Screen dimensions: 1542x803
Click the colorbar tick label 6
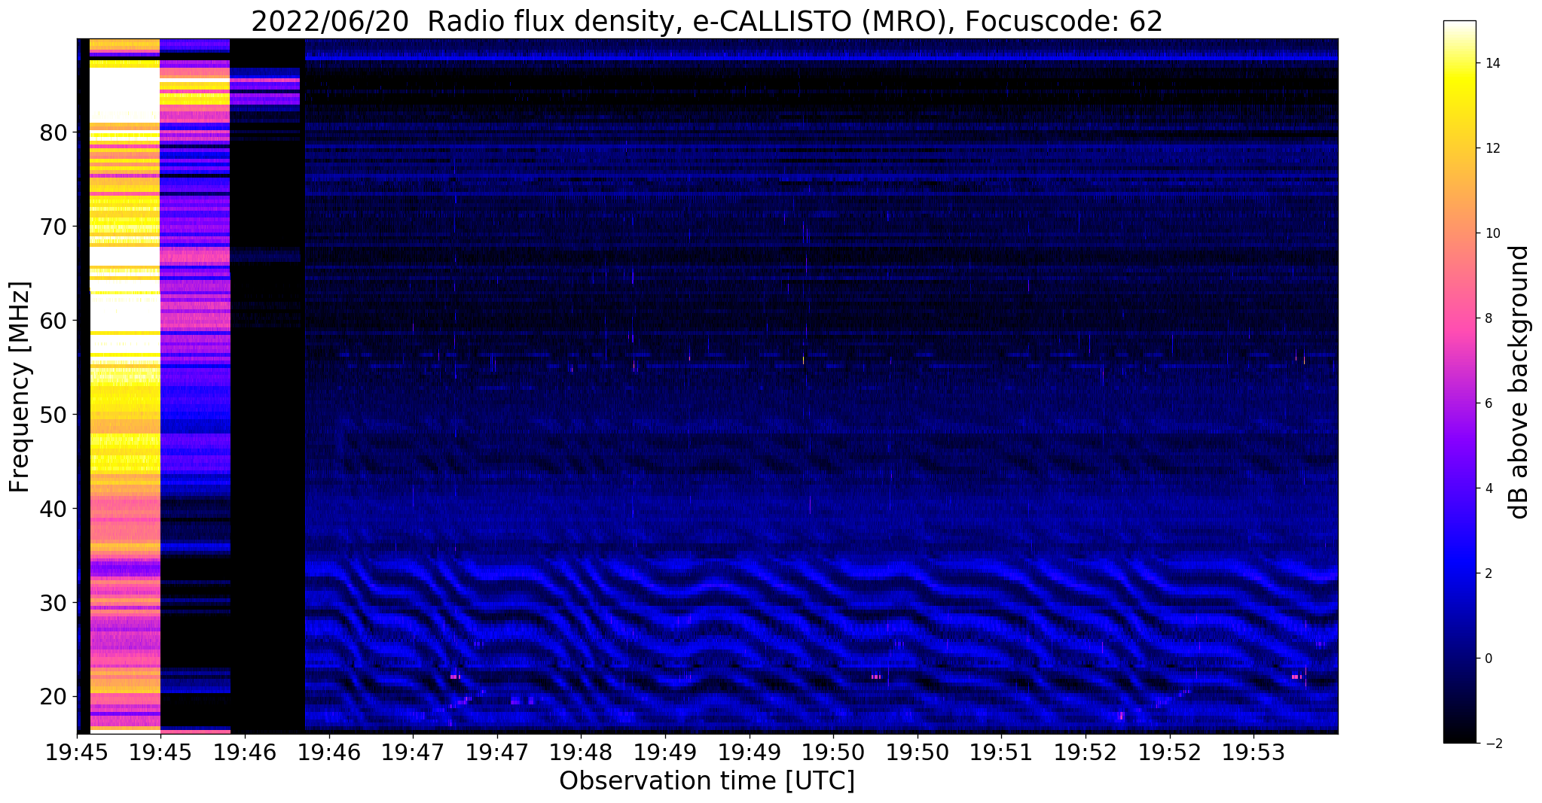1488,403
